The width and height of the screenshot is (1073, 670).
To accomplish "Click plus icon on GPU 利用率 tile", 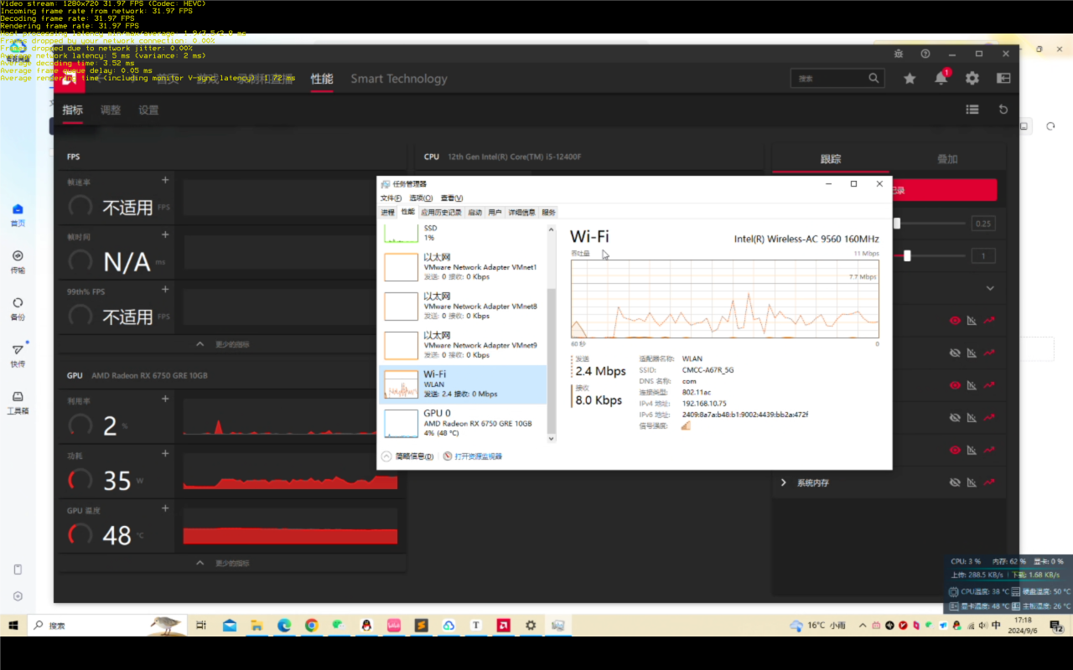I will click(x=165, y=399).
